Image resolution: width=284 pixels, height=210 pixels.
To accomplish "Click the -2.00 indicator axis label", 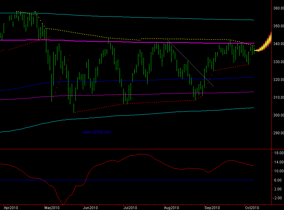I will click(x=278, y=198).
